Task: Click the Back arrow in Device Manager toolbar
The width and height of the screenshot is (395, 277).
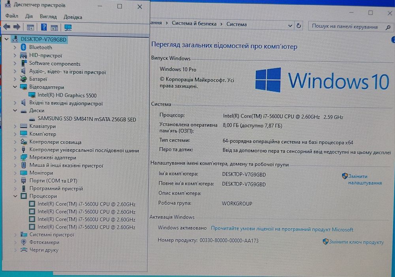Action: (x=7, y=27)
